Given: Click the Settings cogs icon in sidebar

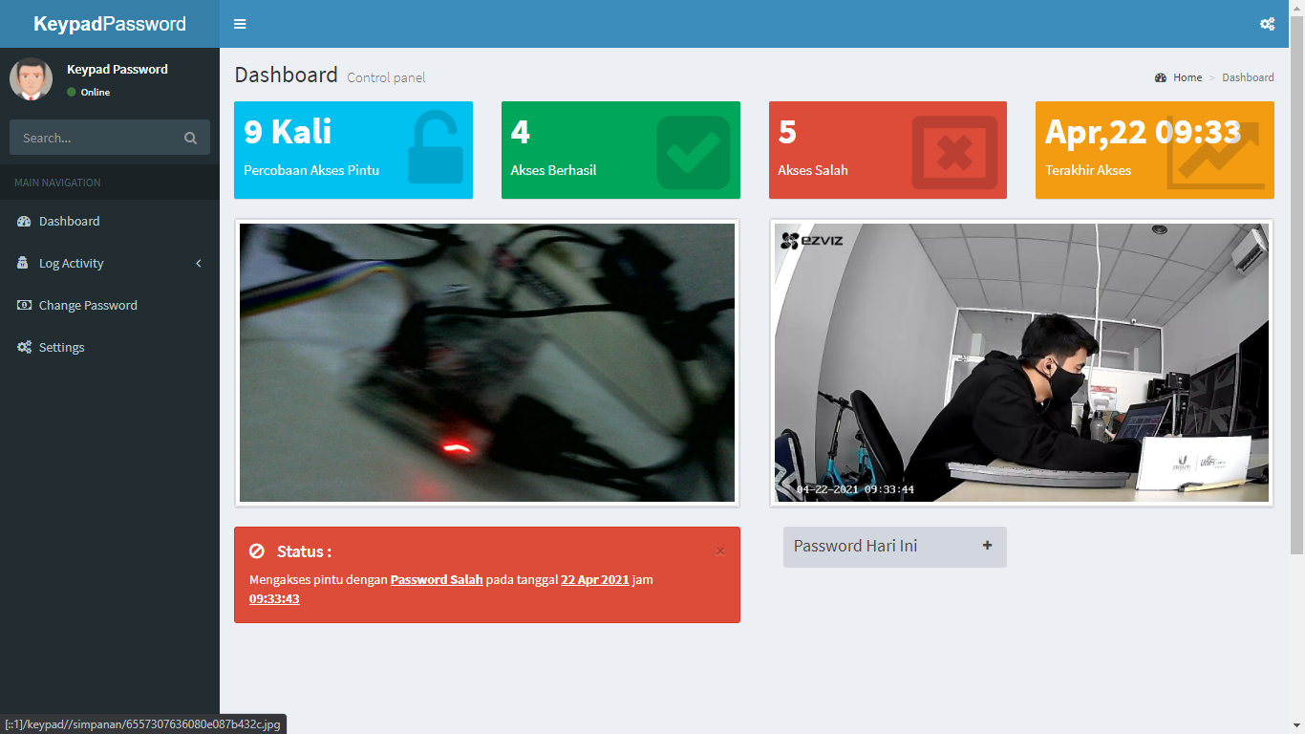Looking at the screenshot, I should click(24, 348).
